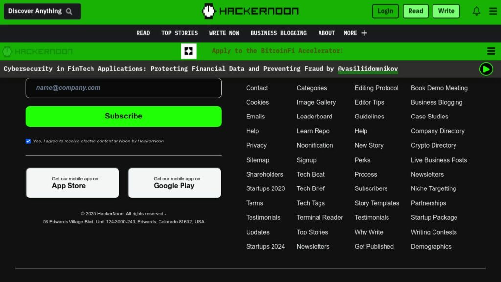
Task: Open the Tech Tags footer link
Action: pyautogui.click(x=311, y=203)
